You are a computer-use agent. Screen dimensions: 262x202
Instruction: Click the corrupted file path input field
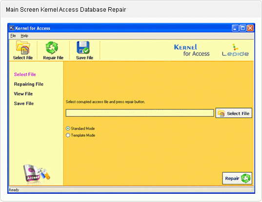pyautogui.click(x=140, y=113)
